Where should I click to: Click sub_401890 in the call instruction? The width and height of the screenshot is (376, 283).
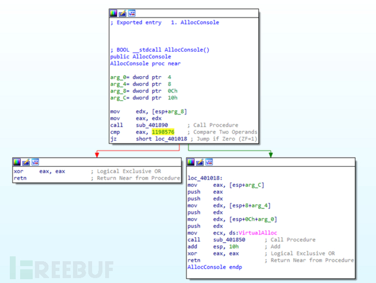tap(152, 125)
